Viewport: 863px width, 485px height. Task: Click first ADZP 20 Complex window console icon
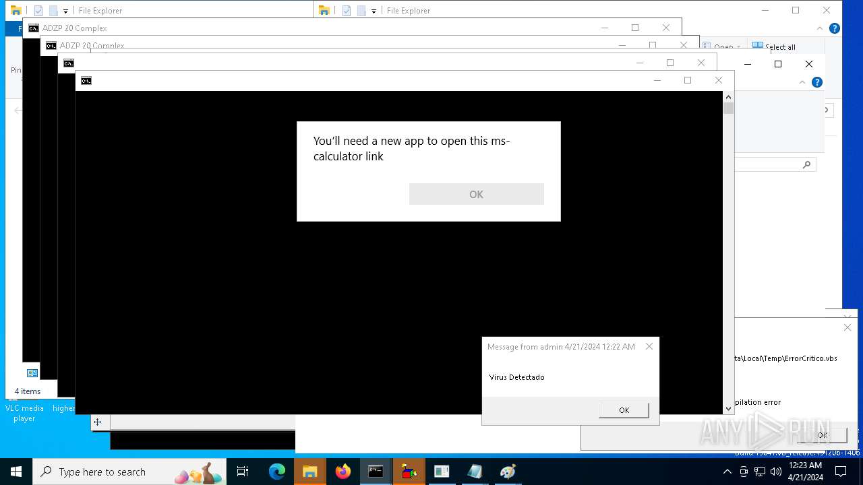(x=33, y=28)
